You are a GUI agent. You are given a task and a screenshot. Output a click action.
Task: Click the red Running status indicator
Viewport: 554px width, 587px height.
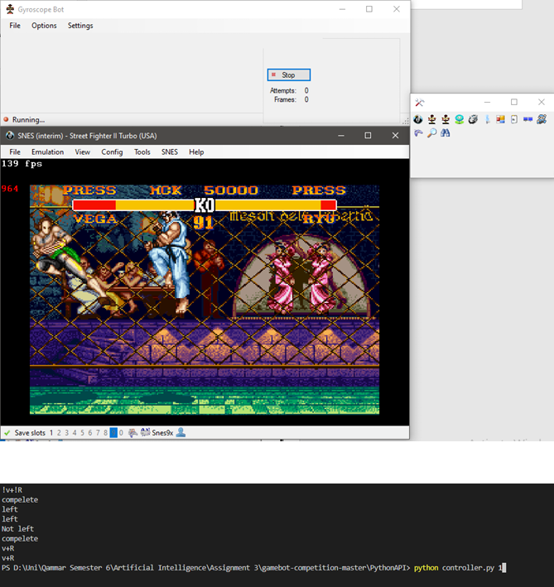pyautogui.click(x=6, y=119)
